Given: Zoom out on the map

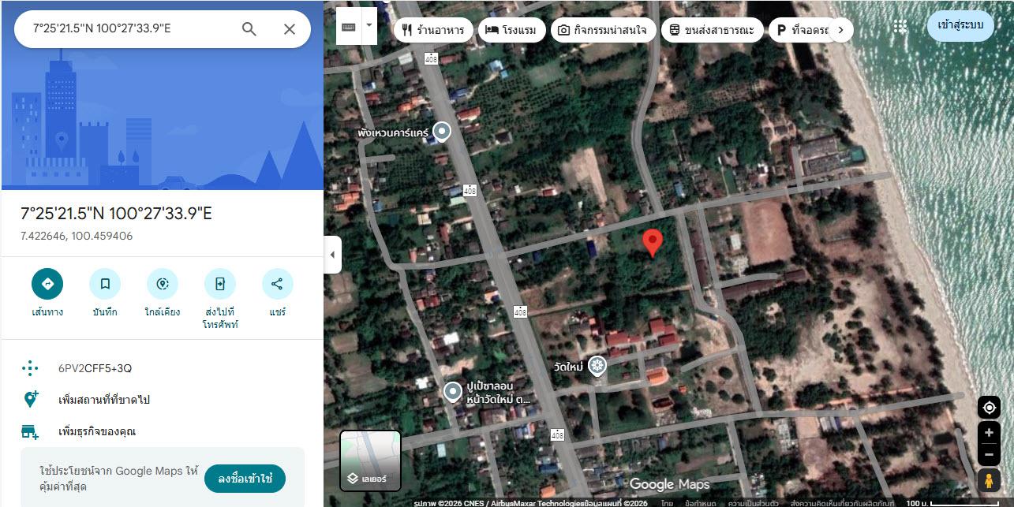Looking at the screenshot, I should tap(989, 454).
